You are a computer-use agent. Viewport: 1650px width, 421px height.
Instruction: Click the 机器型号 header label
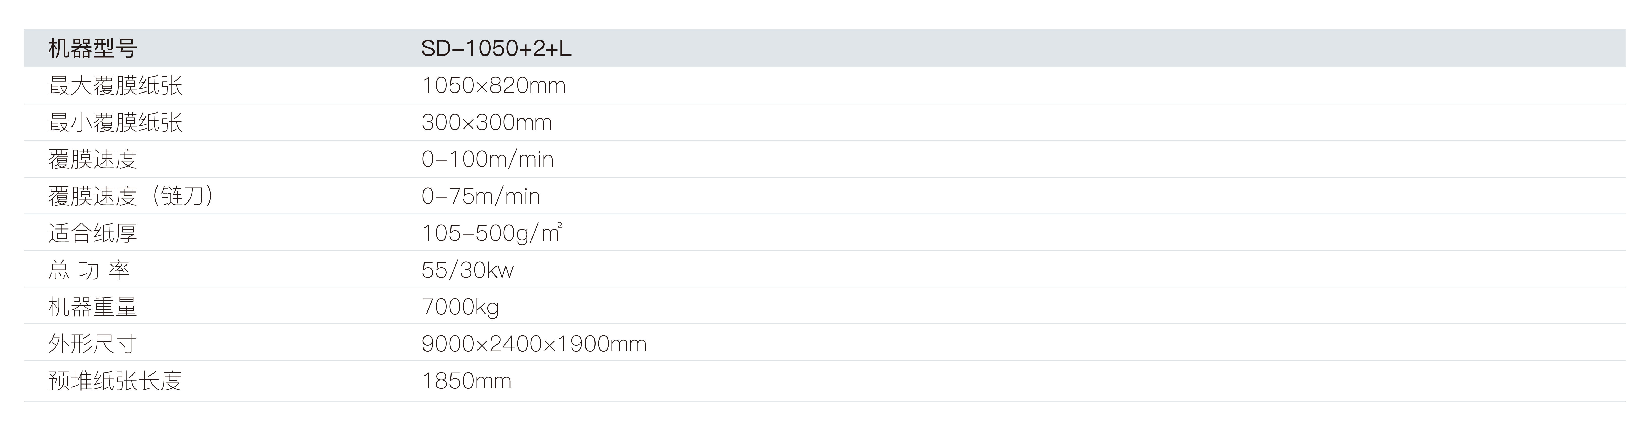(x=92, y=49)
